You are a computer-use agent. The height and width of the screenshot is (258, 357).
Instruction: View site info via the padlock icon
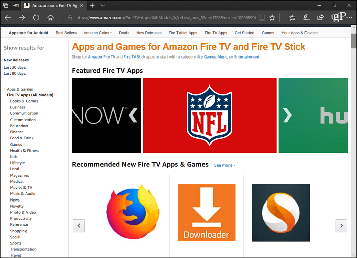tap(70, 18)
